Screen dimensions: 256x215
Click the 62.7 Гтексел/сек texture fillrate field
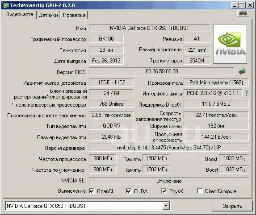pyautogui.click(x=216, y=115)
